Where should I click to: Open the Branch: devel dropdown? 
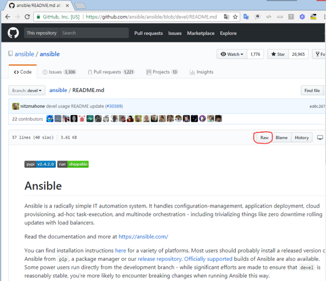pyautogui.click(x=27, y=91)
